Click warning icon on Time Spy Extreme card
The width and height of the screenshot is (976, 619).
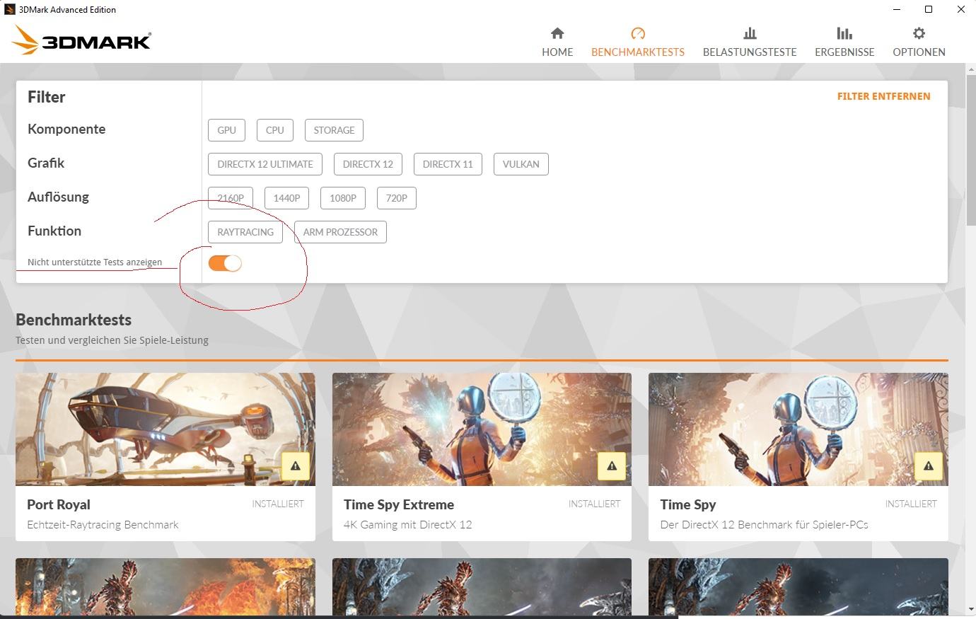pos(612,466)
